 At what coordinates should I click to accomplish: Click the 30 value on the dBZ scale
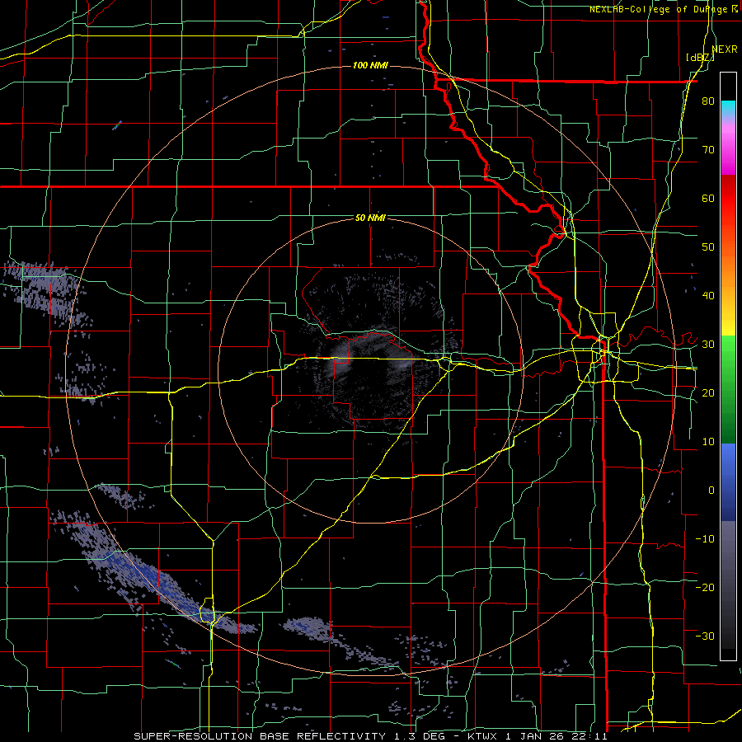click(x=708, y=345)
